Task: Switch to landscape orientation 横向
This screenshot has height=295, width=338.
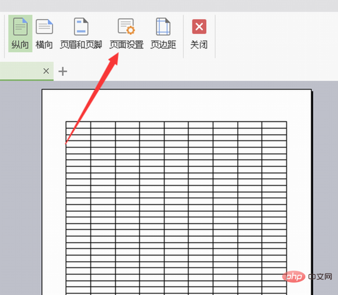Action: coord(44,34)
